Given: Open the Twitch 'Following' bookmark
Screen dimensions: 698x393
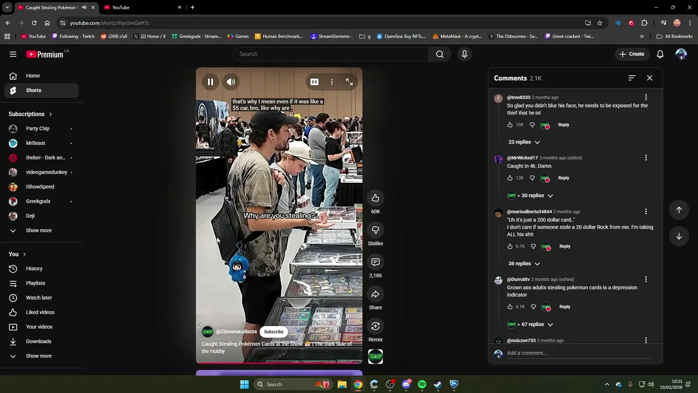Looking at the screenshot, I should click(x=73, y=37).
